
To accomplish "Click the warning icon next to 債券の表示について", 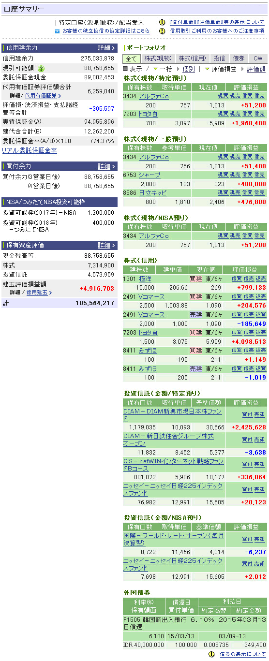I will coord(211,654).
